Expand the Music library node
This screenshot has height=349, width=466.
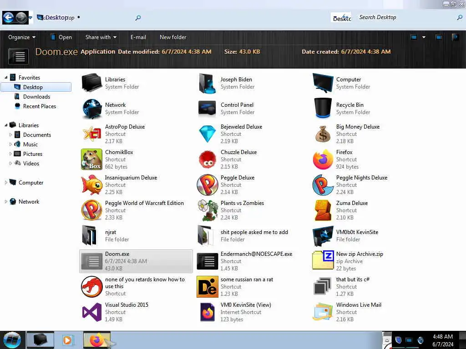click(11, 144)
